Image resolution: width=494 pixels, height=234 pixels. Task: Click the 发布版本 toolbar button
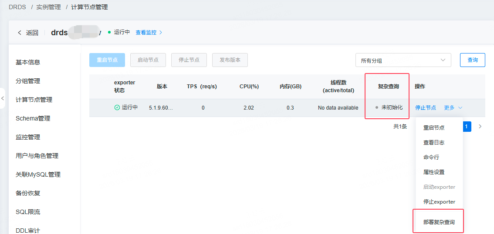pyautogui.click(x=230, y=60)
